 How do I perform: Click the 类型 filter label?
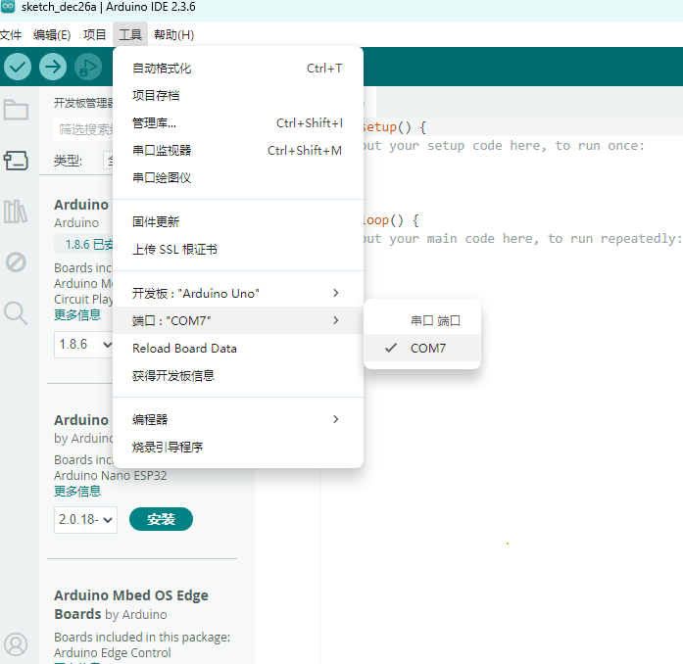click(68, 161)
